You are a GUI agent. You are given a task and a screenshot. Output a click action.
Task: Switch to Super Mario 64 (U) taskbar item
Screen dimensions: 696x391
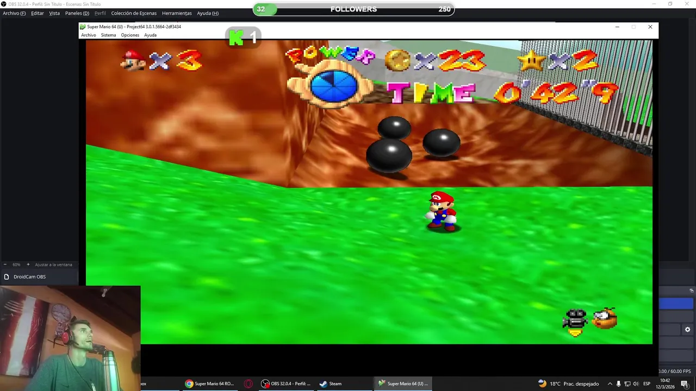click(403, 383)
